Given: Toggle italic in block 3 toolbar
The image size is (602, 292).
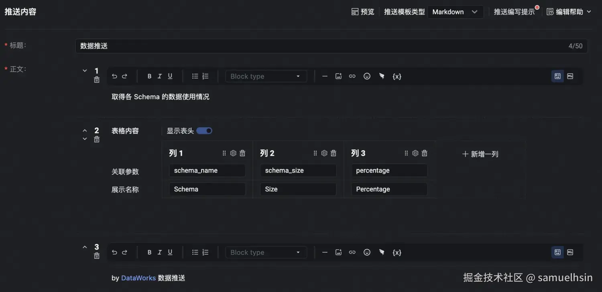Looking at the screenshot, I should click(x=159, y=252).
